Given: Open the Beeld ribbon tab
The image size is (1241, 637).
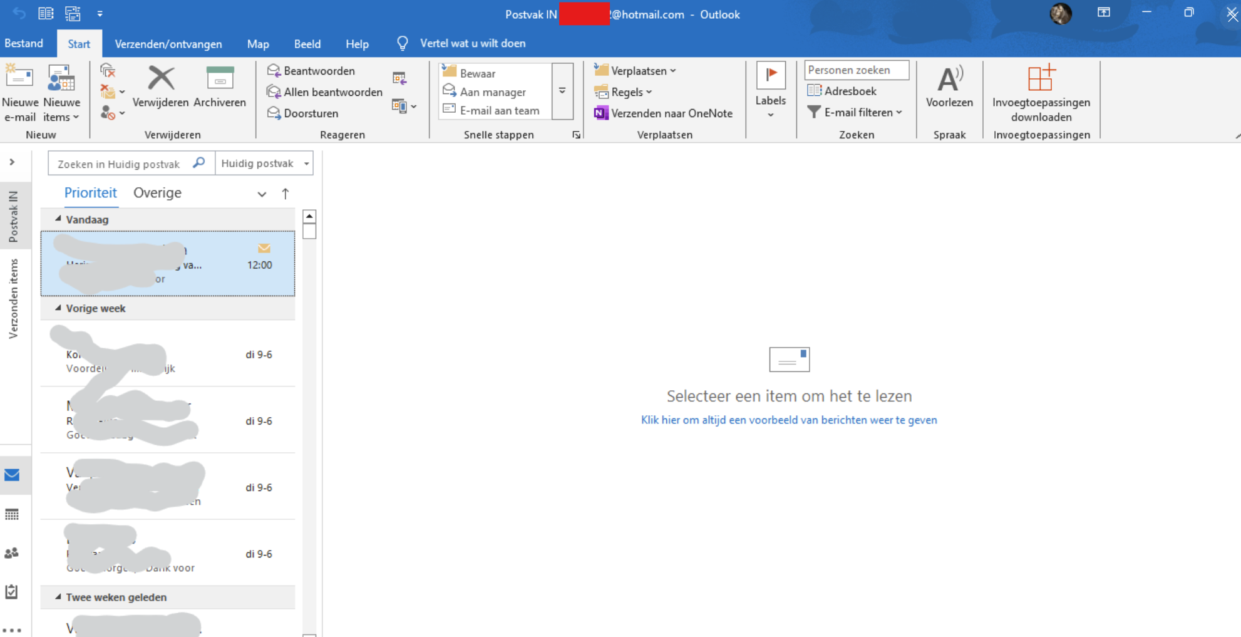Looking at the screenshot, I should pyautogui.click(x=307, y=44).
